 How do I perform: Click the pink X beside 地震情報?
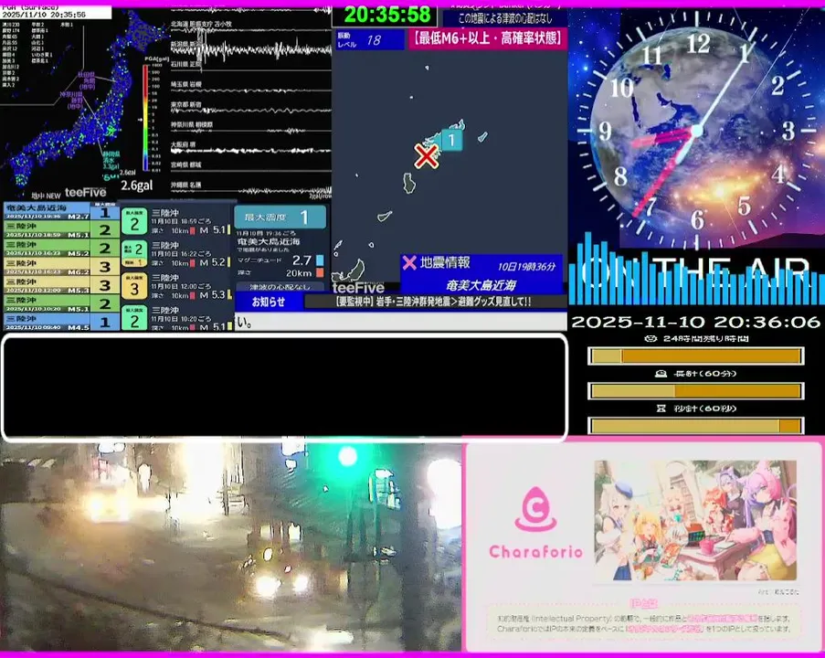[x=409, y=262]
